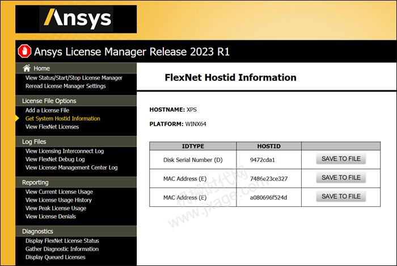Viewport: 397px width, 266px height.
Task: Click the Ansys License Manager Release title
Action: [132, 52]
